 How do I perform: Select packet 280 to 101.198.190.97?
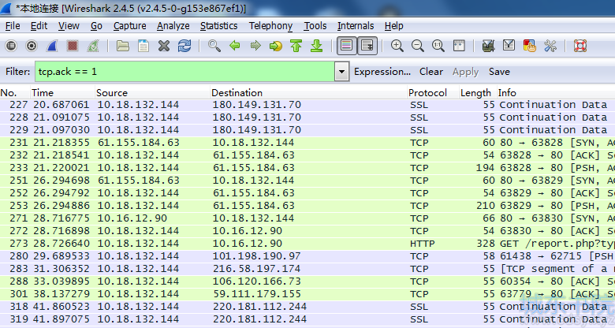point(307,256)
